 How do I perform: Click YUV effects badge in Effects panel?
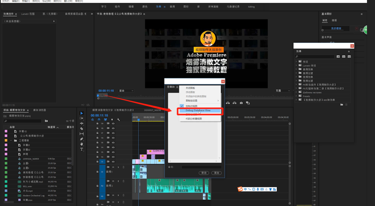tap(349, 57)
